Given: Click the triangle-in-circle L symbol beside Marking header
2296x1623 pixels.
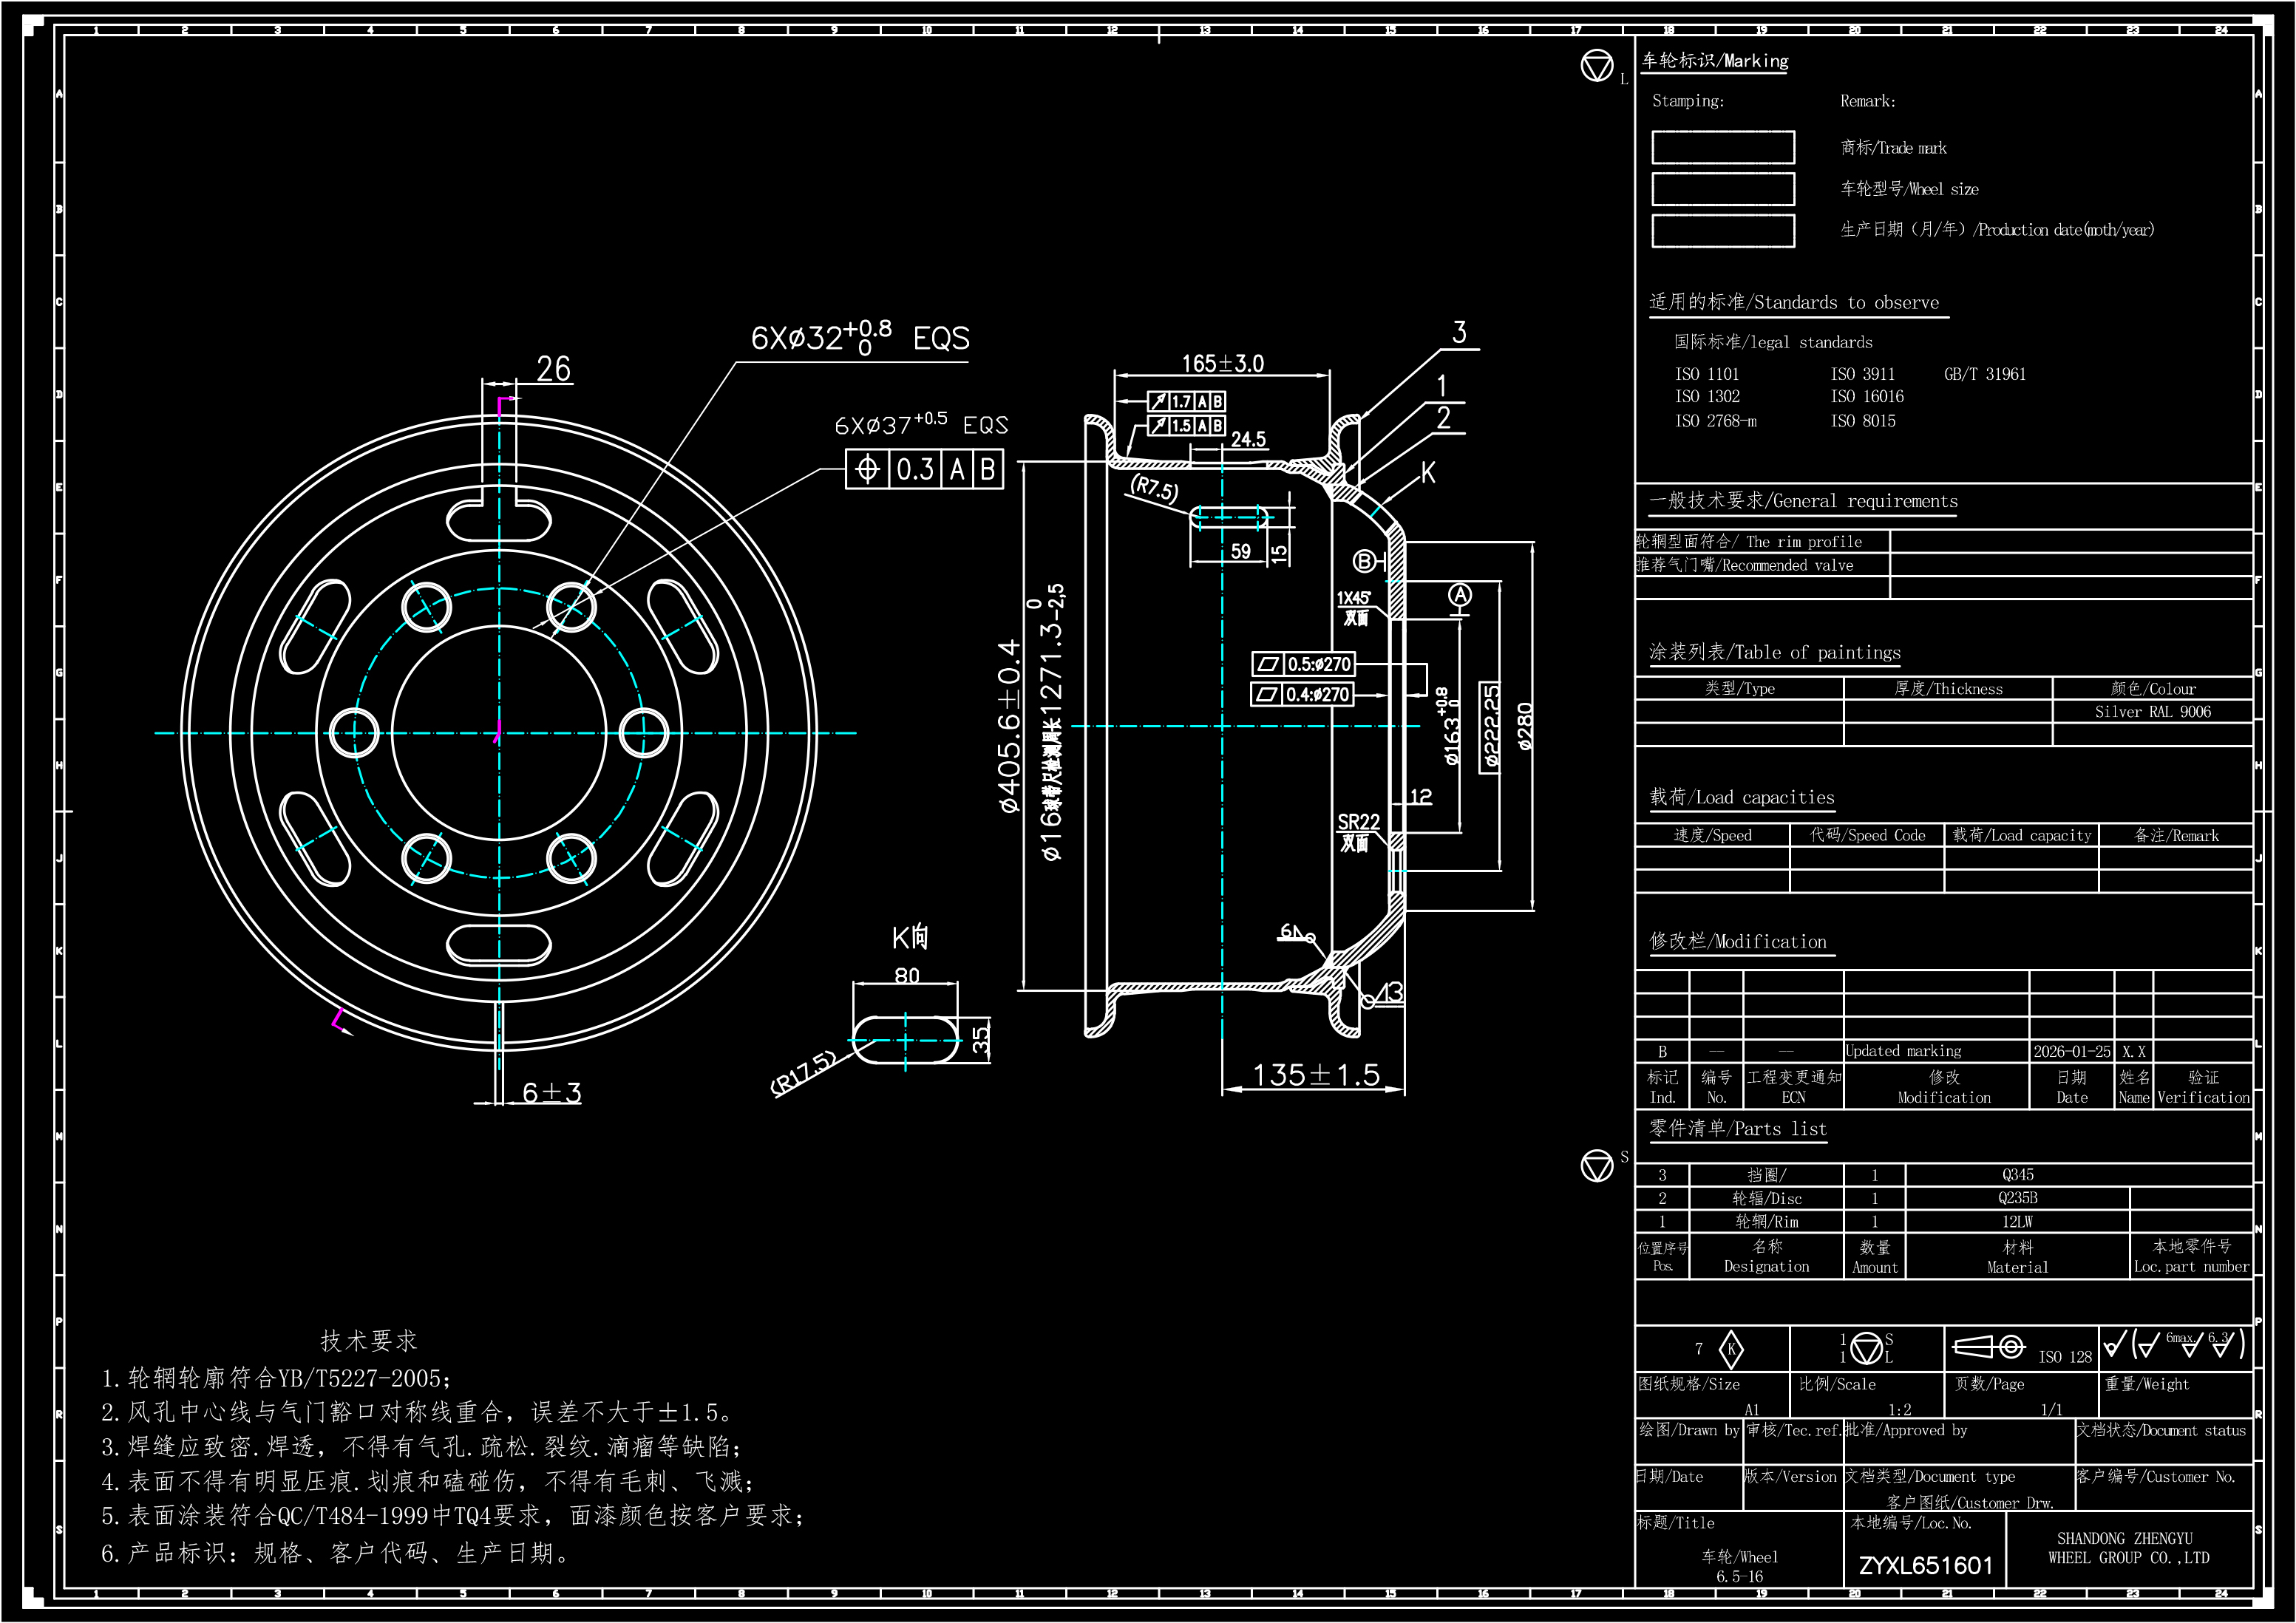Looking at the screenshot, I should [x=1597, y=66].
